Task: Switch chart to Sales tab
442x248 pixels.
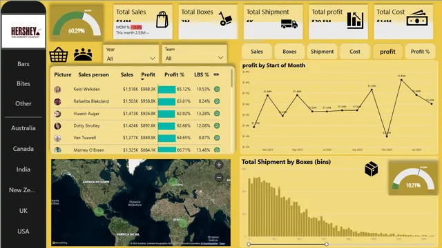Action: coord(257,52)
